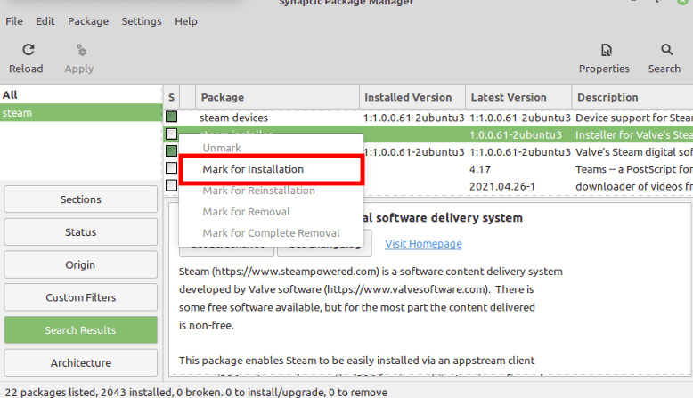Click the 22 packages listed status bar text

coord(196,393)
